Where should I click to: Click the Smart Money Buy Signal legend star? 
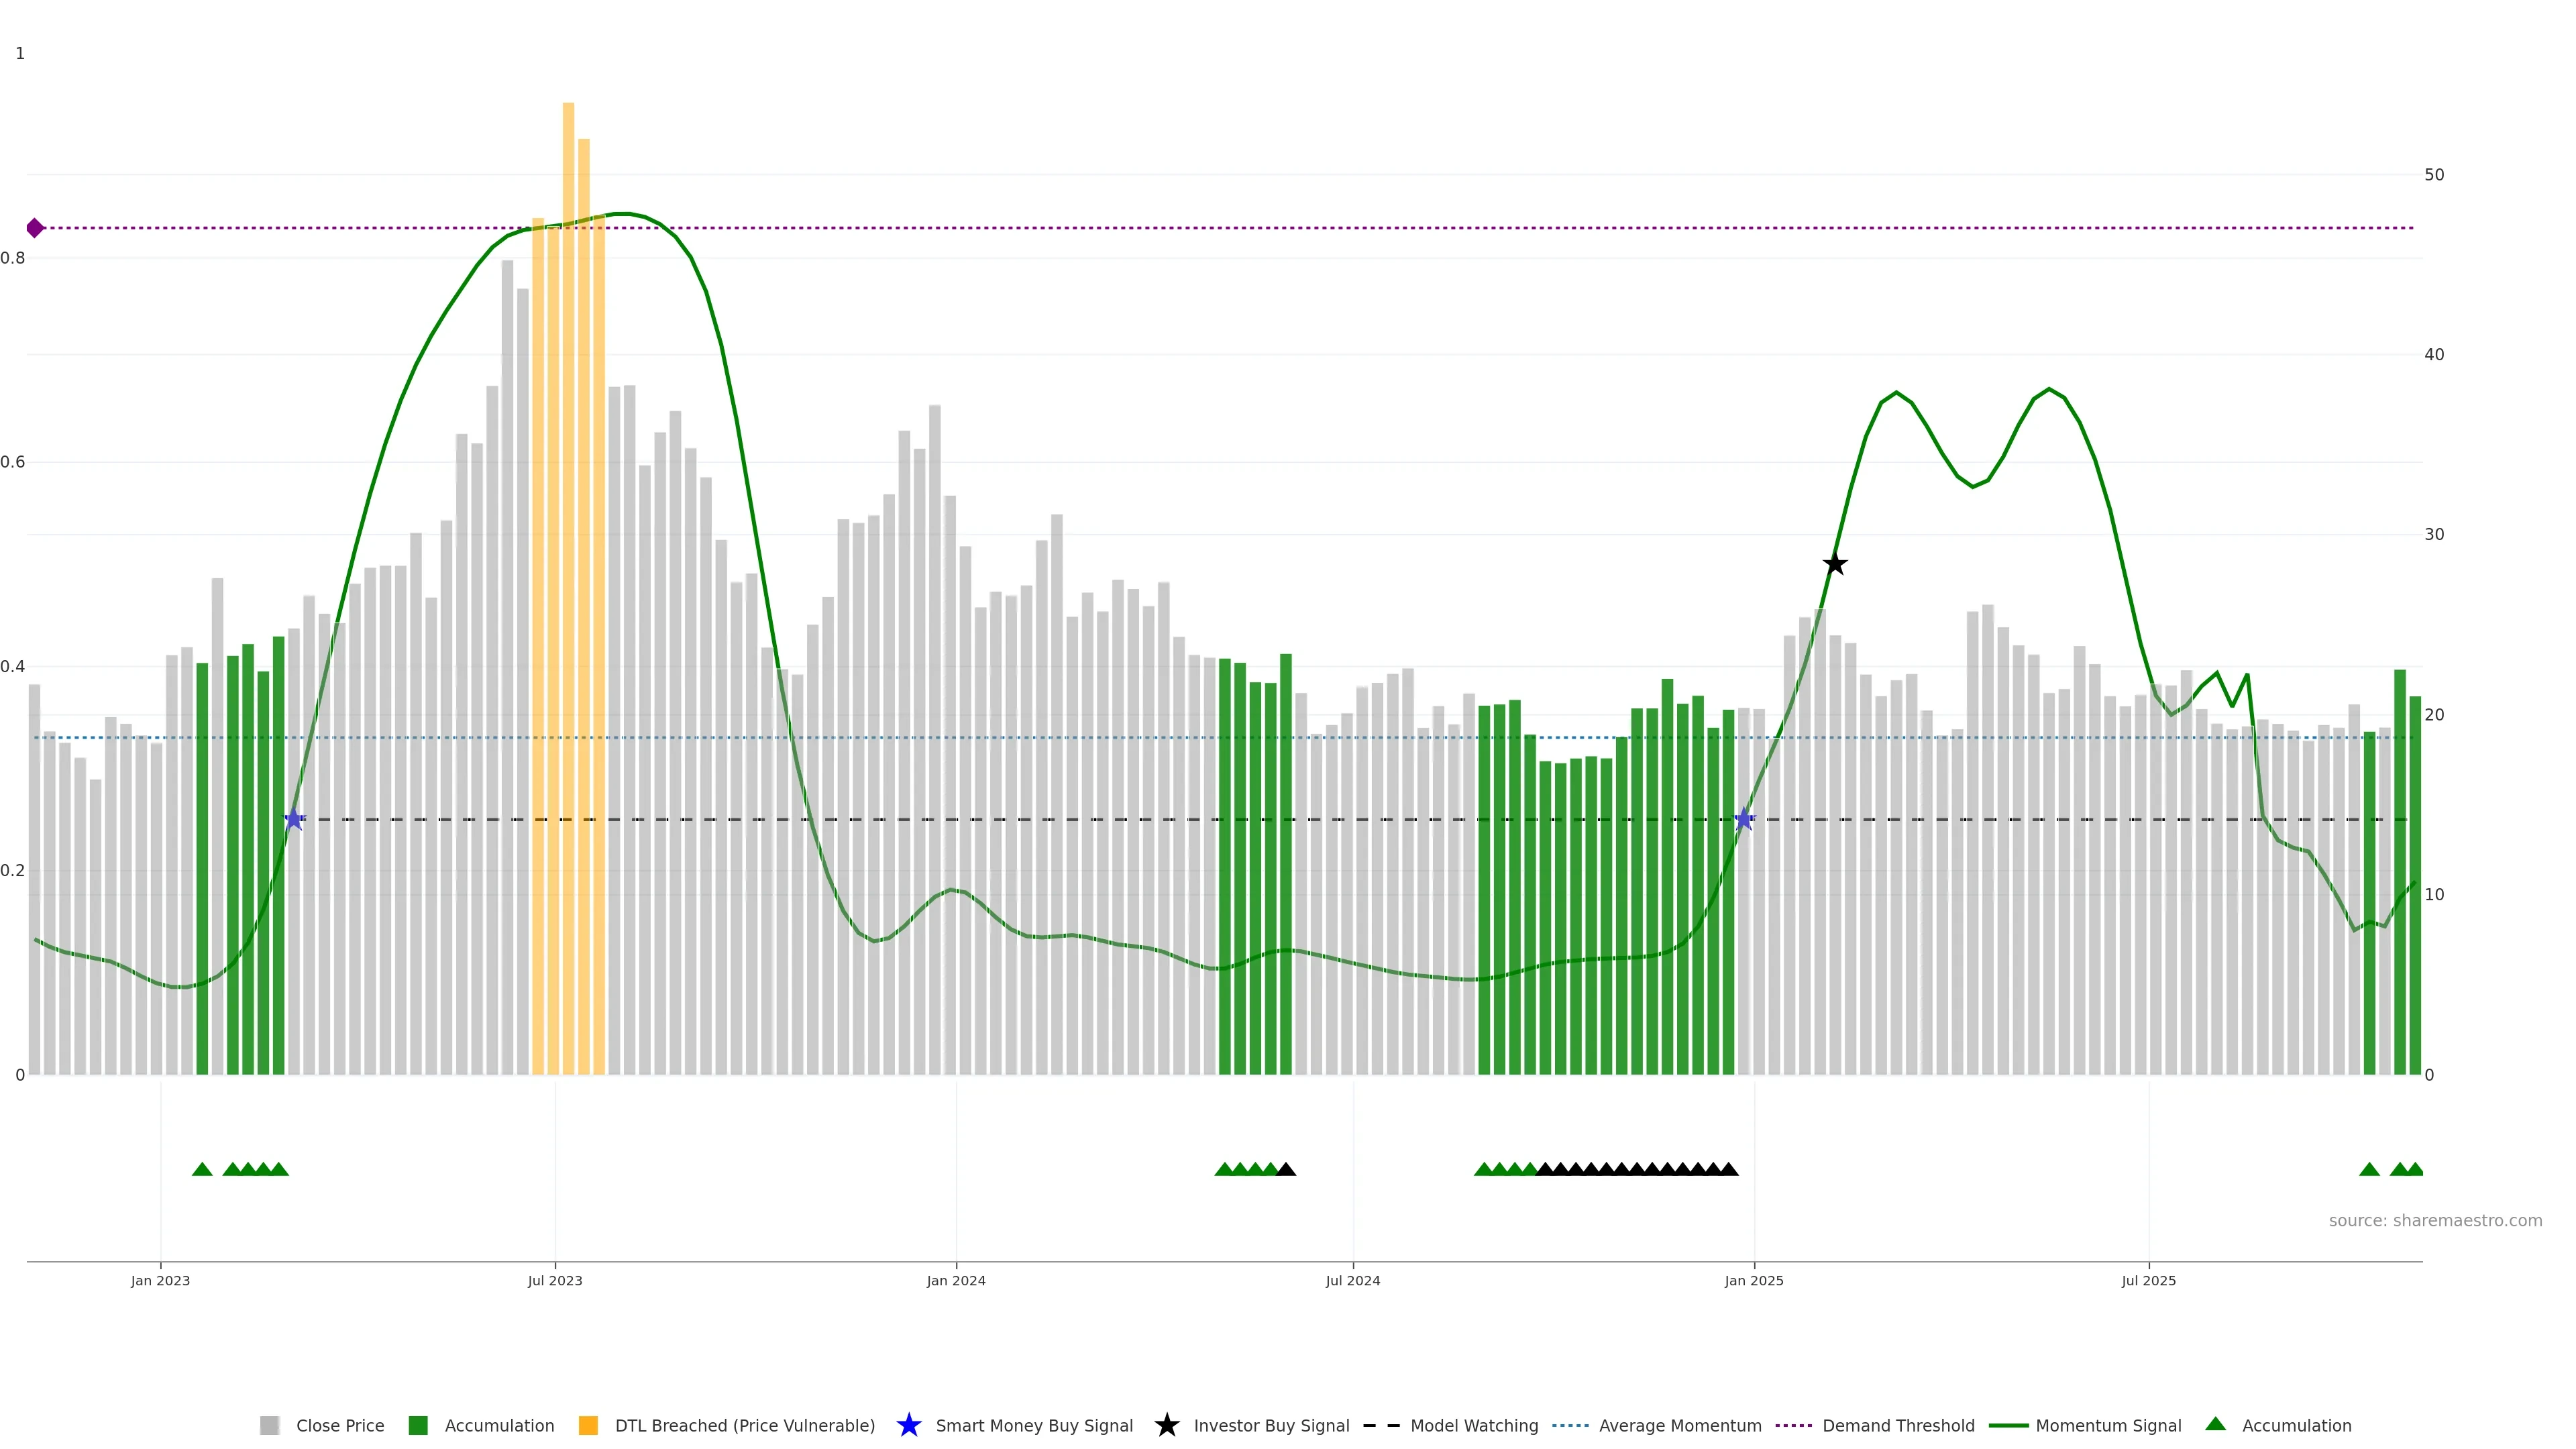pos(909,1425)
